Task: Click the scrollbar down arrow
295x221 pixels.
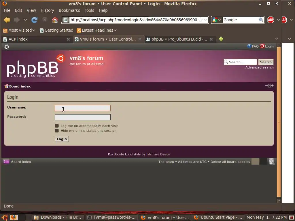Action: pyautogui.click(x=279, y=201)
